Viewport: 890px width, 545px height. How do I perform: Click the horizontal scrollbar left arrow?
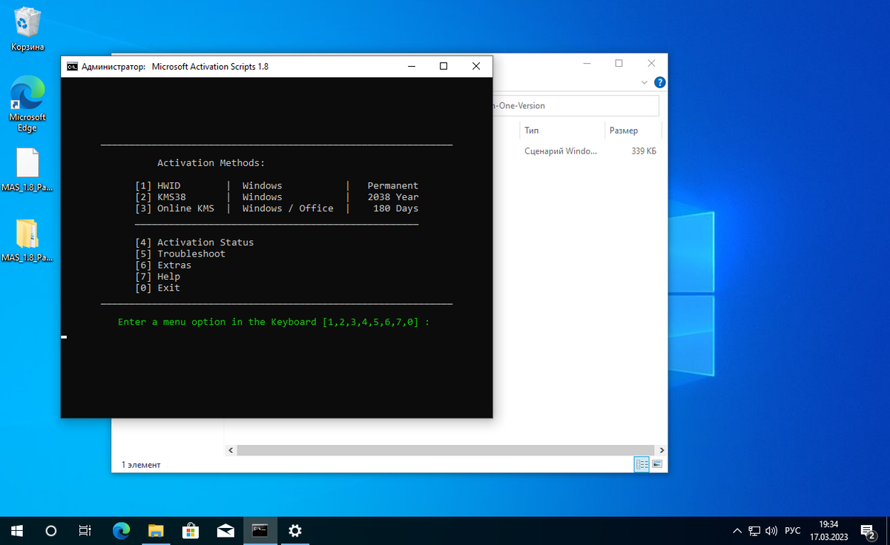click(x=230, y=450)
